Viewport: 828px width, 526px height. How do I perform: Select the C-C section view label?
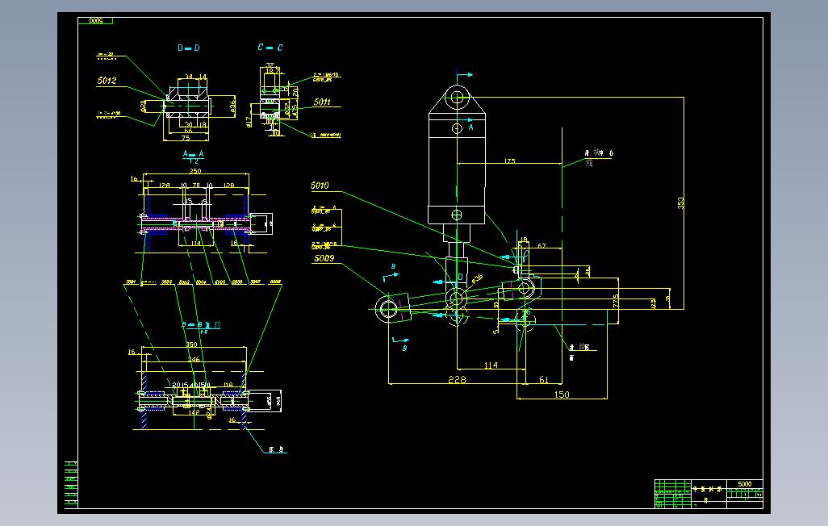[x=270, y=48]
